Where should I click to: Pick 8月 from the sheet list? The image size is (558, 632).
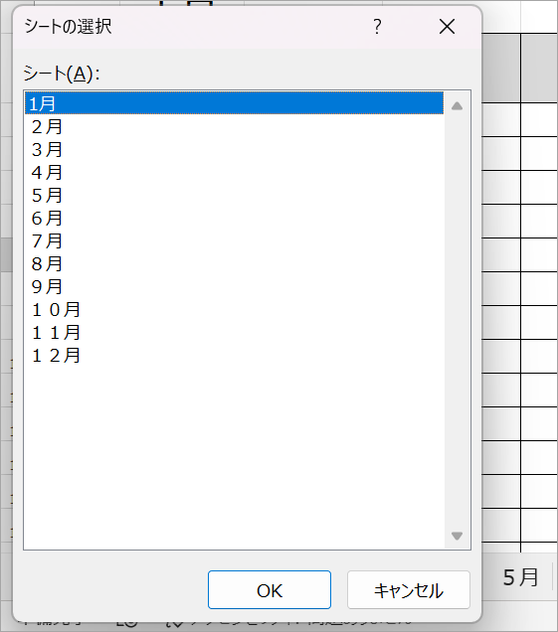pyautogui.click(x=234, y=263)
